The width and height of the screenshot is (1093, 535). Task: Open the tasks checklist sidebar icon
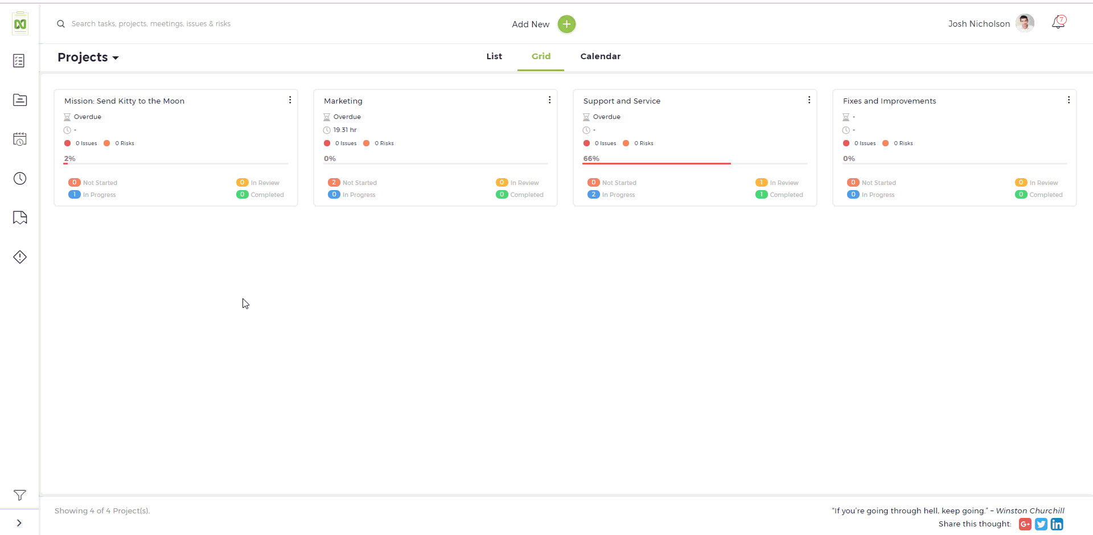19,61
